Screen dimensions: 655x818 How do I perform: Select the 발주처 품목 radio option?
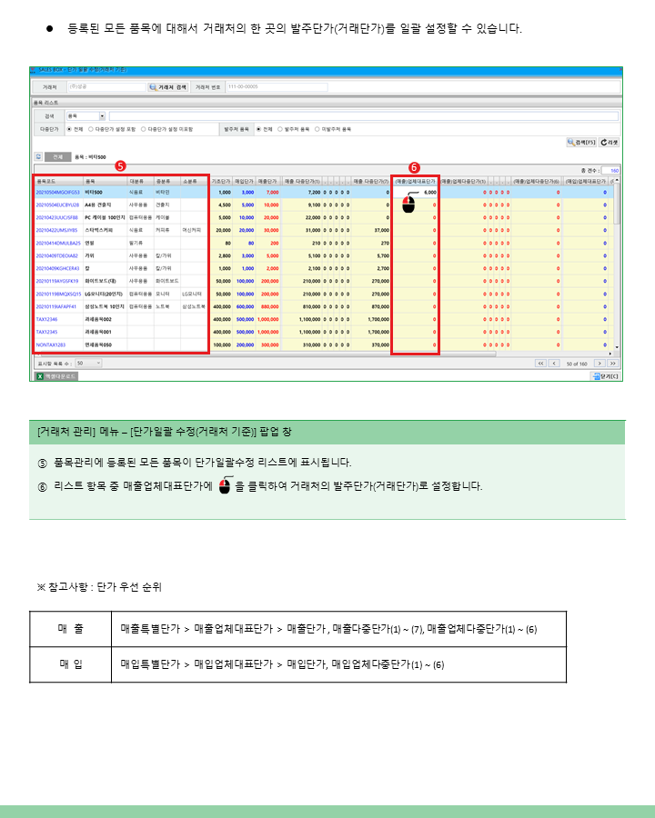[x=280, y=129]
